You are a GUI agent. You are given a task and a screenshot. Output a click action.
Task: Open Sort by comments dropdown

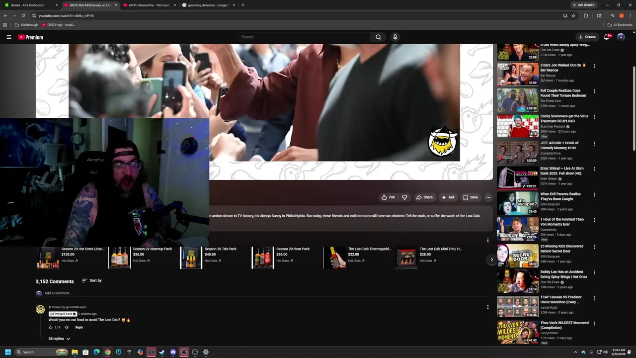(x=92, y=280)
